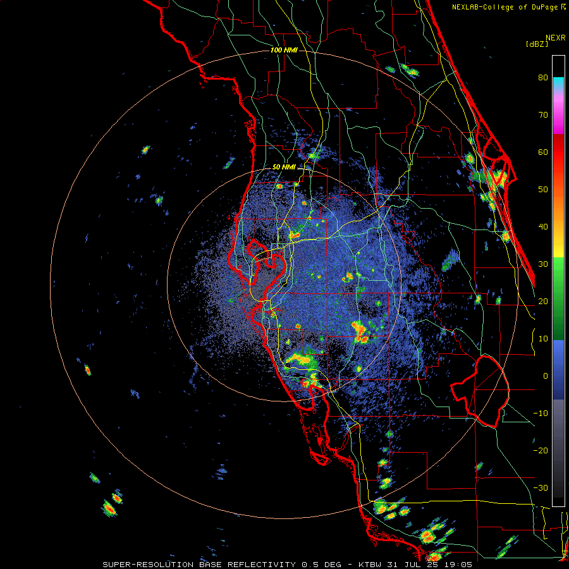Pick the red band on color scale
569x569 pixels.
click(x=558, y=149)
